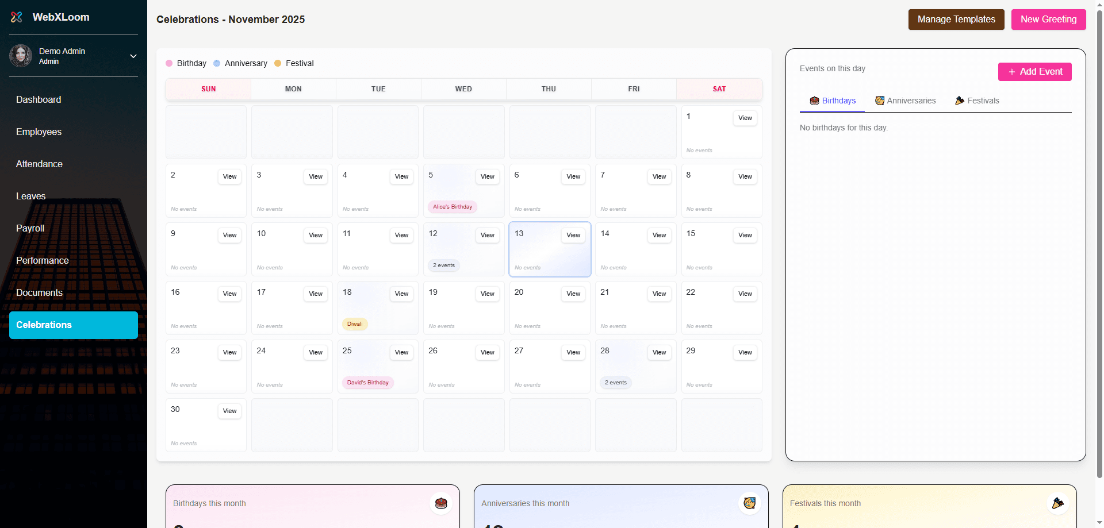Screen dimensions: 1104x528
Task: Open the Manage Templates page
Action: pyautogui.click(x=956, y=20)
